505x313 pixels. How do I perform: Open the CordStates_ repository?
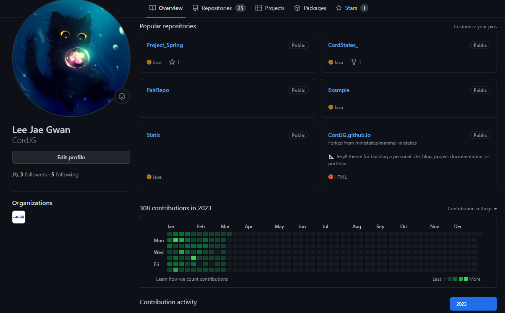343,45
